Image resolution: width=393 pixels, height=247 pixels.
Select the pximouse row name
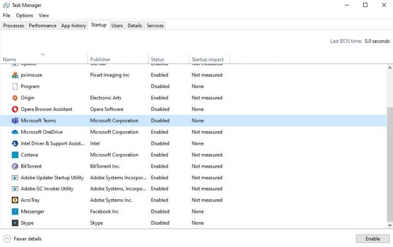coord(32,75)
